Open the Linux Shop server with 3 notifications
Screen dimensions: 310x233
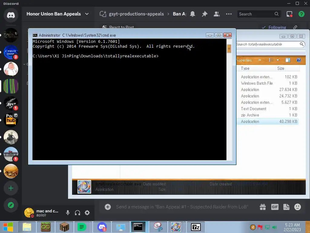tap(11, 52)
